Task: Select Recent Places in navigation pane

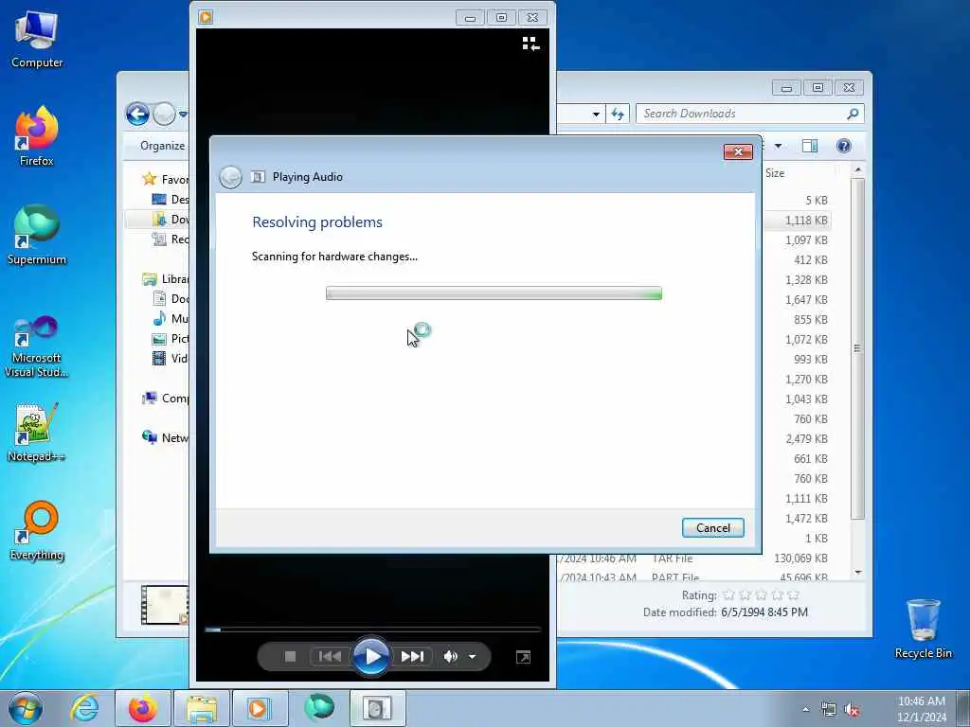Action: [171, 239]
